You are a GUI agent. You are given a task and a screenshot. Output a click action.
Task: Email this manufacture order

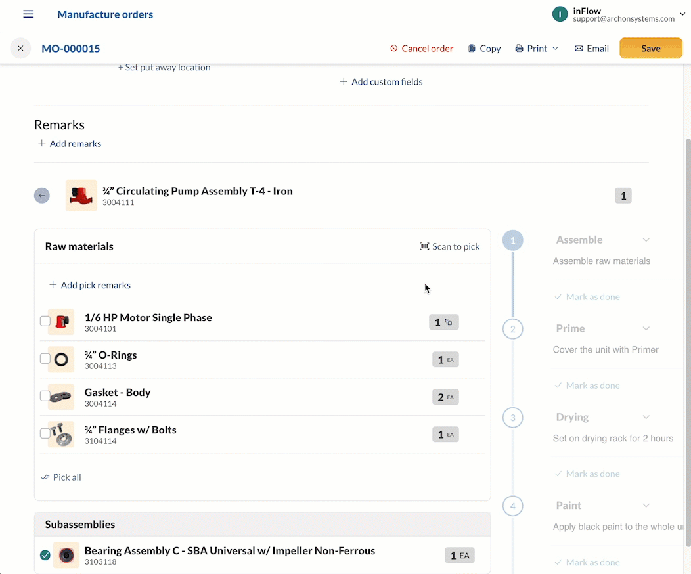pos(591,49)
